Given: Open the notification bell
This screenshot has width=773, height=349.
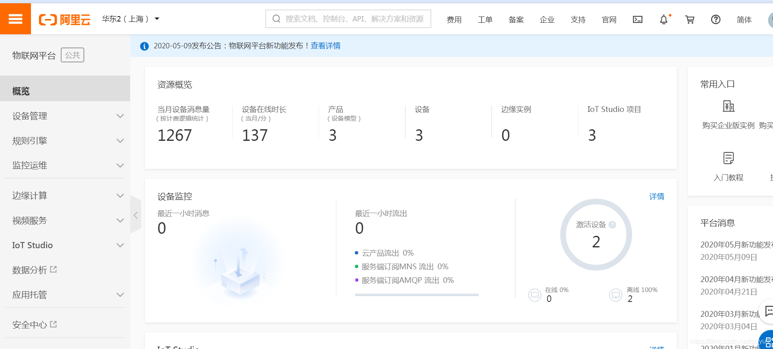Looking at the screenshot, I should [x=664, y=19].
